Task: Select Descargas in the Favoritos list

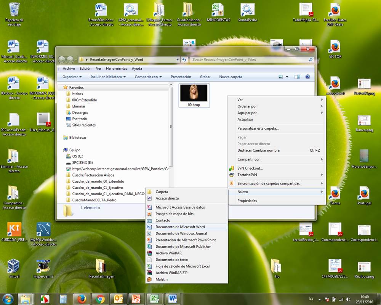Action: (80, 112)
